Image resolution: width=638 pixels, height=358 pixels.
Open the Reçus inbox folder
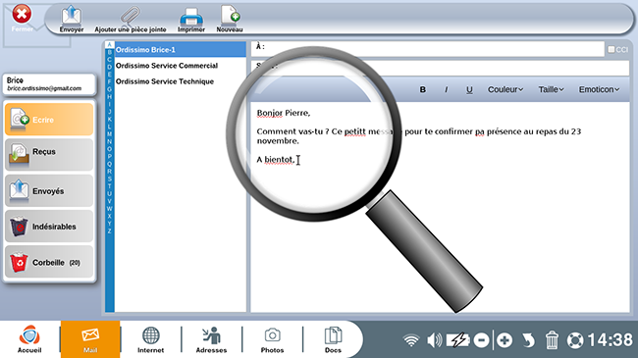49,155
